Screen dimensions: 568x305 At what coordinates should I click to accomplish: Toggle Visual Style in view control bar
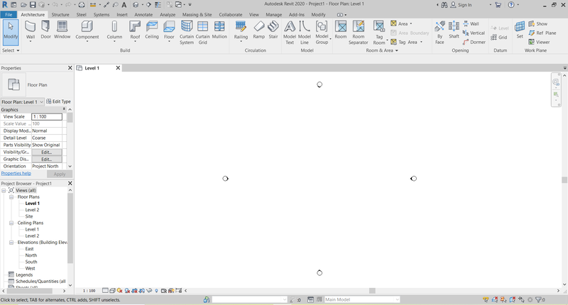pos(112,291)
